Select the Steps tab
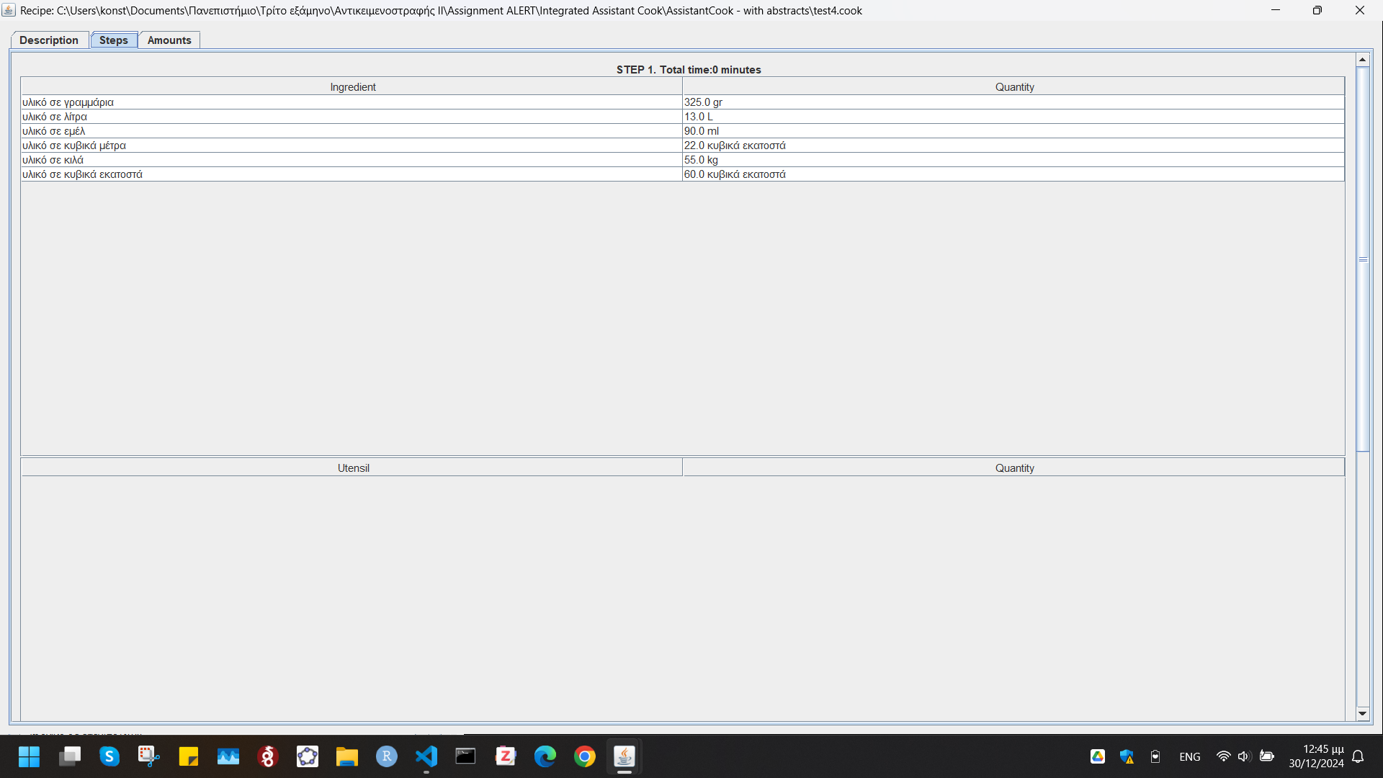 click(114, 40)
